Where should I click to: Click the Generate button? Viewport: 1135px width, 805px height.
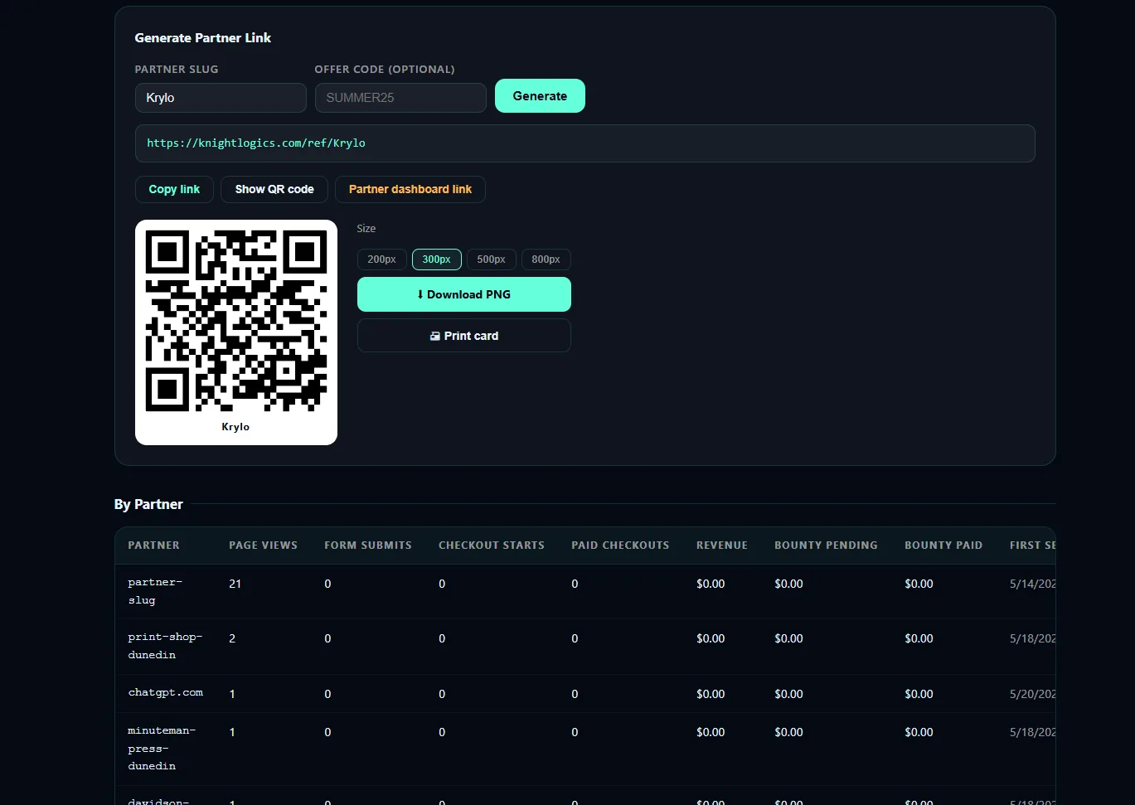[x=540, y=96]
